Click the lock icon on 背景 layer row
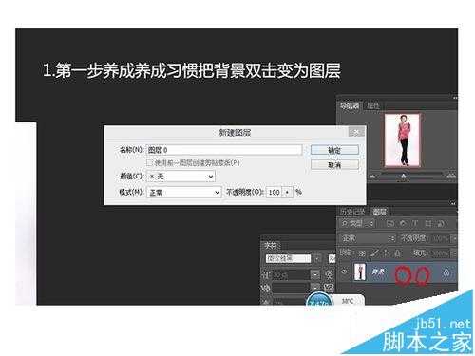Viewport: 475px width, 356px height. click(x=446, y=272)
